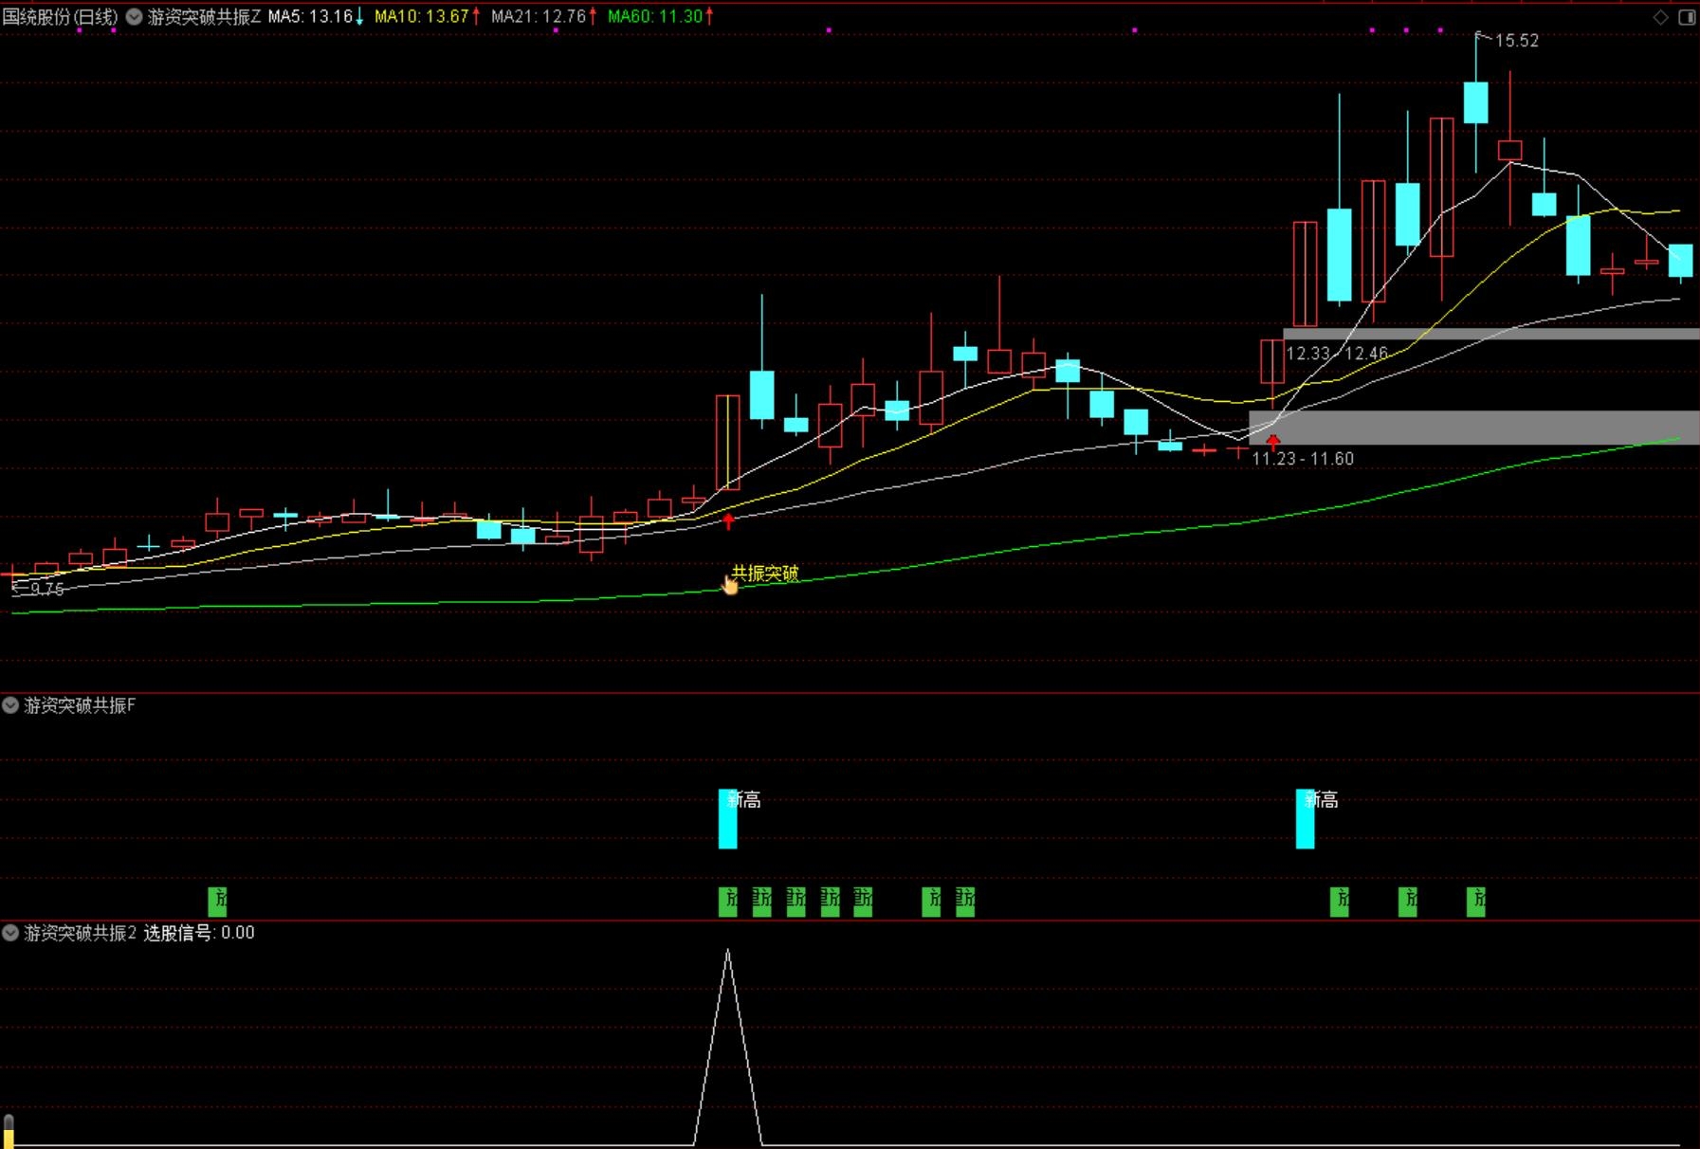Click the 9.75 low price label

pyautogui.click(x=46, y=589)
